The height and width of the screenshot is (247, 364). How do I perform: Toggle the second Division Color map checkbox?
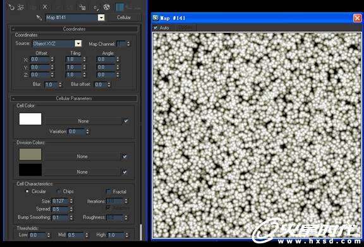124,172
